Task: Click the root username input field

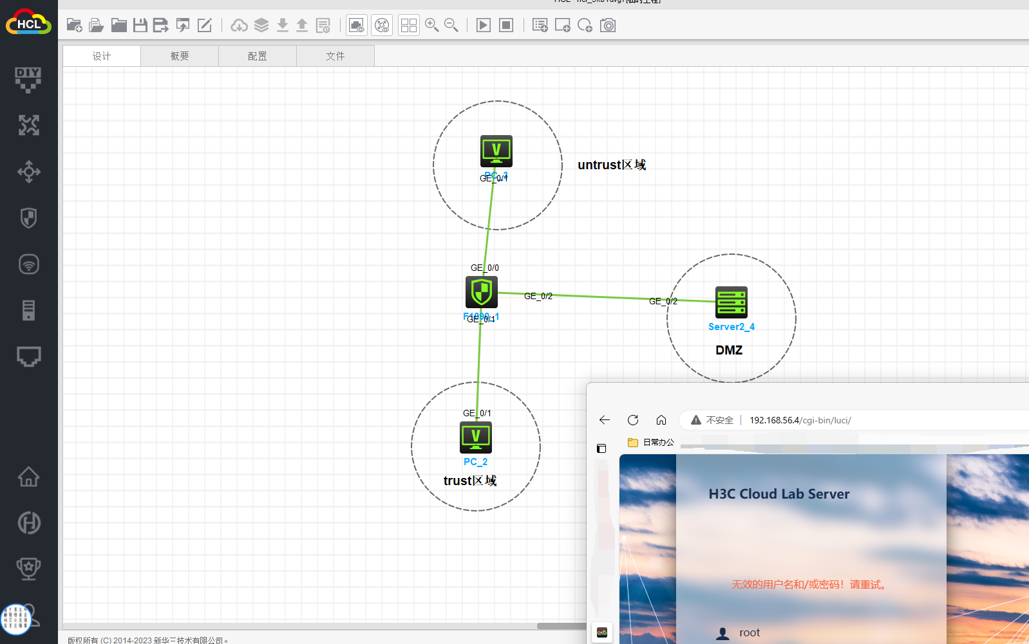Action: (x=805, y=632)
